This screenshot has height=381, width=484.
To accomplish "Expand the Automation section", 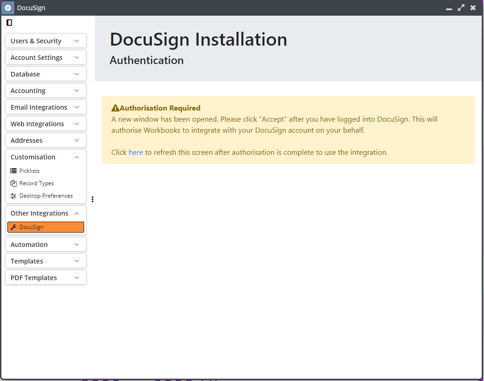I will coord(46,245).
